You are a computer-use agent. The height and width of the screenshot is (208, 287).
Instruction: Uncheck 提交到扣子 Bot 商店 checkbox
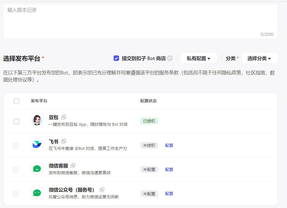click(116, 58)
